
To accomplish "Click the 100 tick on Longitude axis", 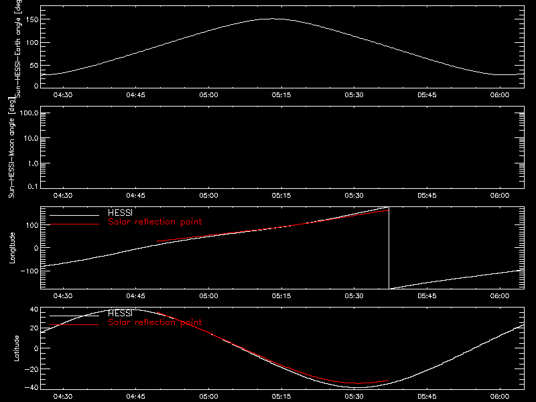I will [33, 225].
